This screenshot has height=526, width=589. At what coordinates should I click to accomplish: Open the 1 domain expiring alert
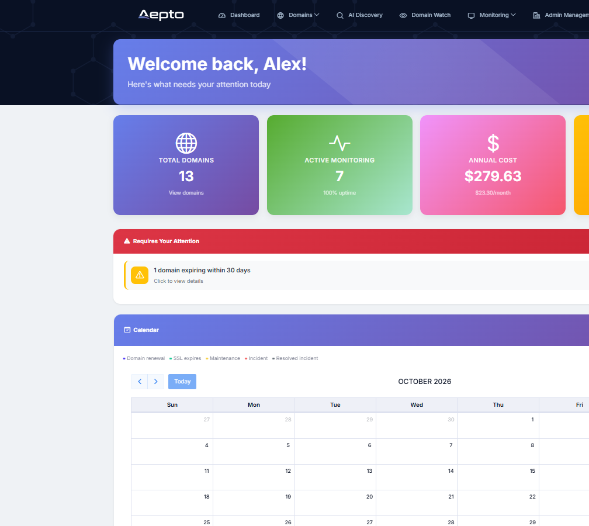pyautogui.click(x=356, y=275)
